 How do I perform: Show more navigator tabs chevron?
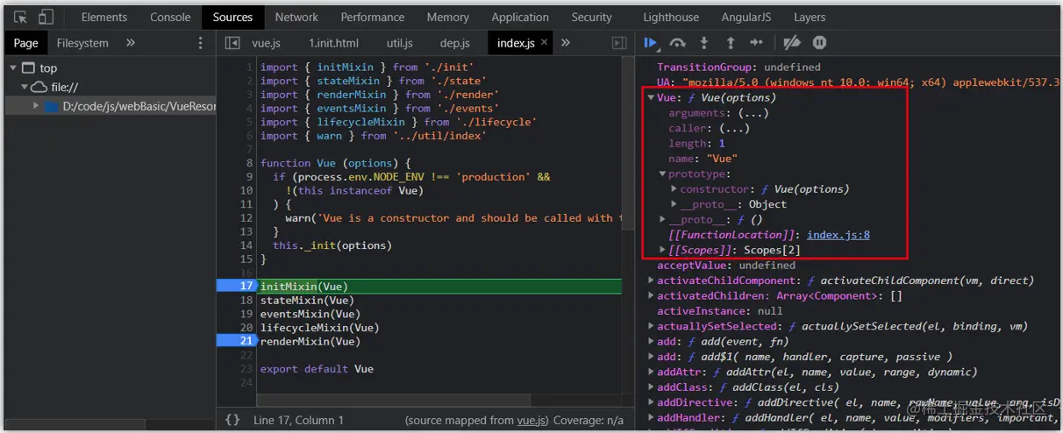[131, 43]
